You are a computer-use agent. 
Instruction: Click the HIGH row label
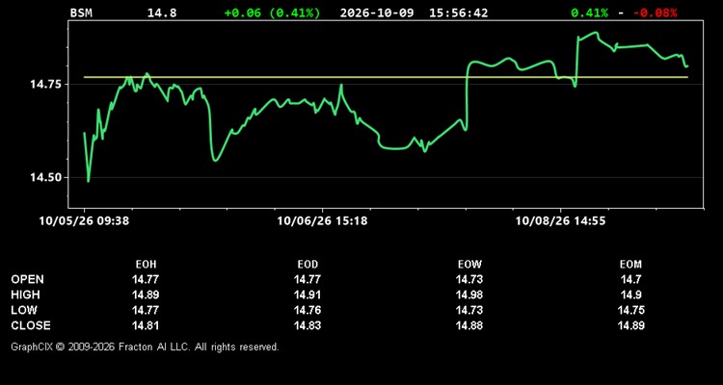[25, 295]
